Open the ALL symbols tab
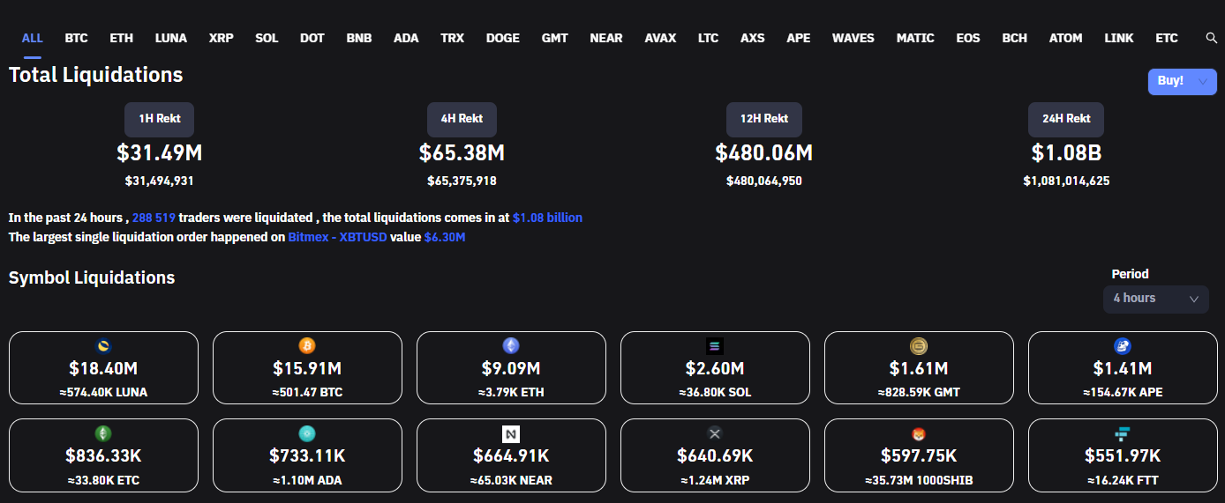 [32, 38]
